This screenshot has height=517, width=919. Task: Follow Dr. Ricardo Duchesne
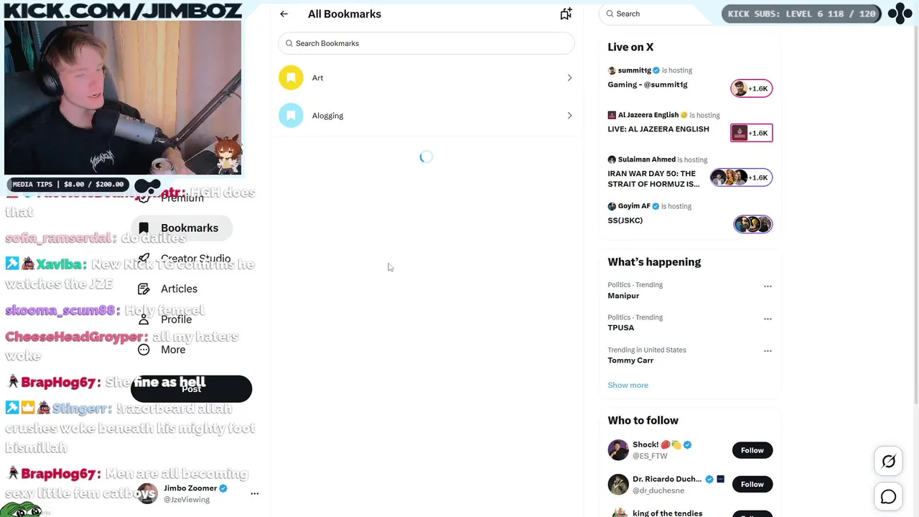click(x=752, y=484)
